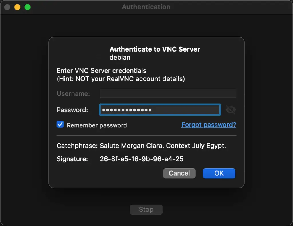Screen dimensions: 293x226
Task: Toggle the crossed-out eye beside the password
Action: coord(231,110)
